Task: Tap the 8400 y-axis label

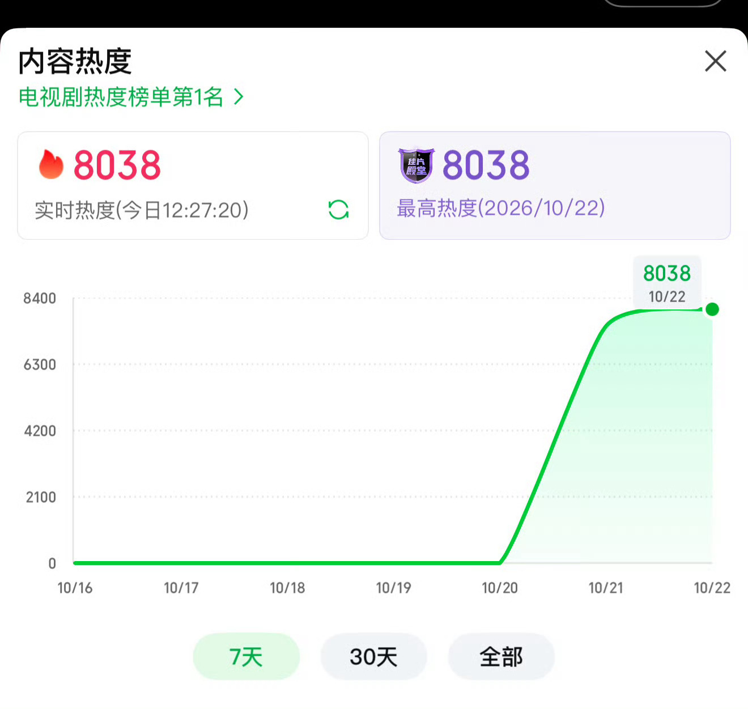Action: (40, 298)
